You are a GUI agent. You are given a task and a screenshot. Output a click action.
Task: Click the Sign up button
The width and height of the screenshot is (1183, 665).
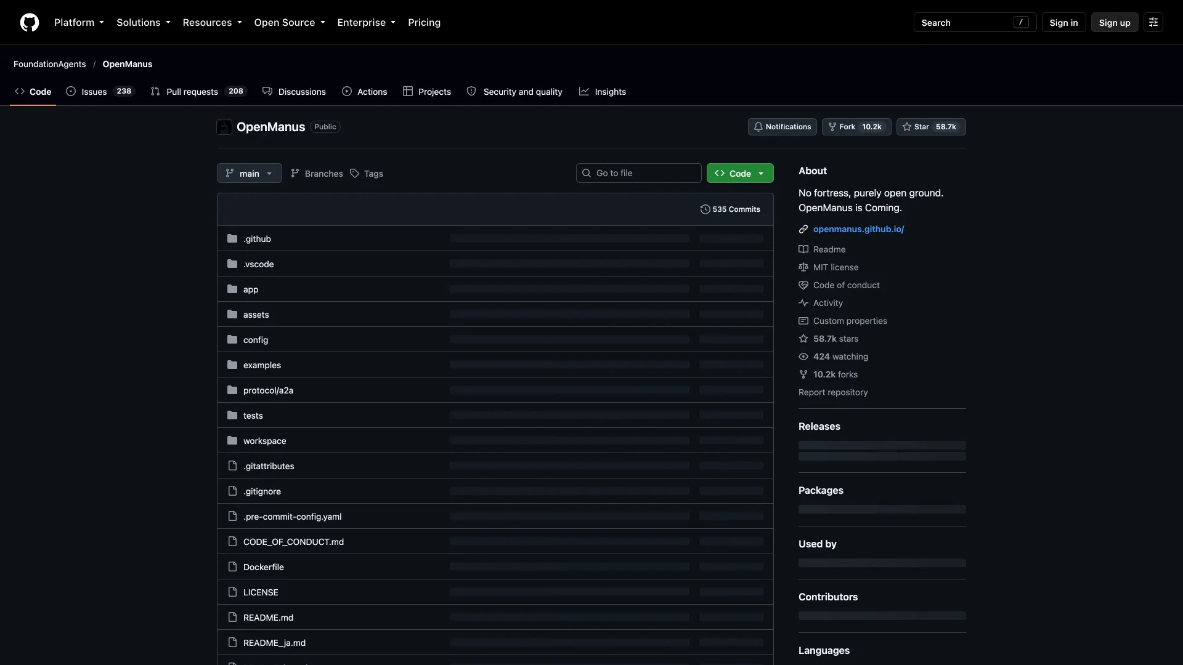coord(1115,22)
